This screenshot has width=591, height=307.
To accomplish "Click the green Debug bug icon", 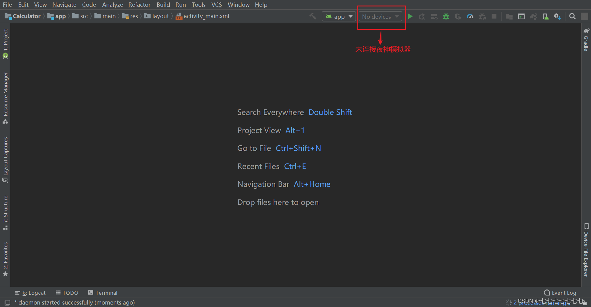I will (x=446, y=17).
